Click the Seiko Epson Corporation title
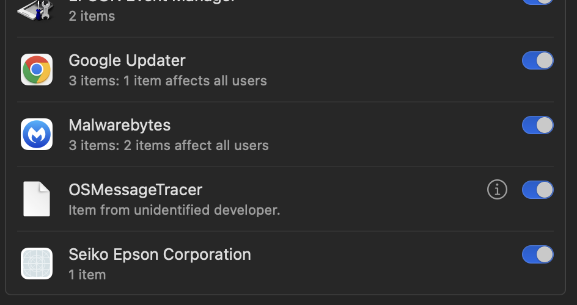The width and height of the screenshot is (577, 305). click(x=160, y=254)
